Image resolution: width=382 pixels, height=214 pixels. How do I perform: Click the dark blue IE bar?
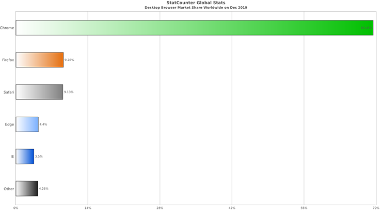25,156
